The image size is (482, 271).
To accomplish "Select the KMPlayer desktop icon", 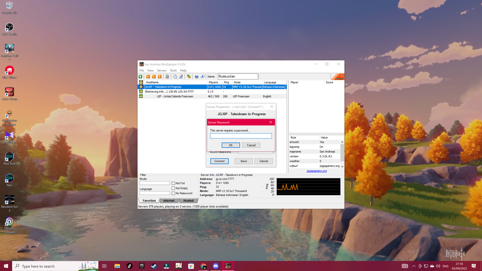I will 9,137.
